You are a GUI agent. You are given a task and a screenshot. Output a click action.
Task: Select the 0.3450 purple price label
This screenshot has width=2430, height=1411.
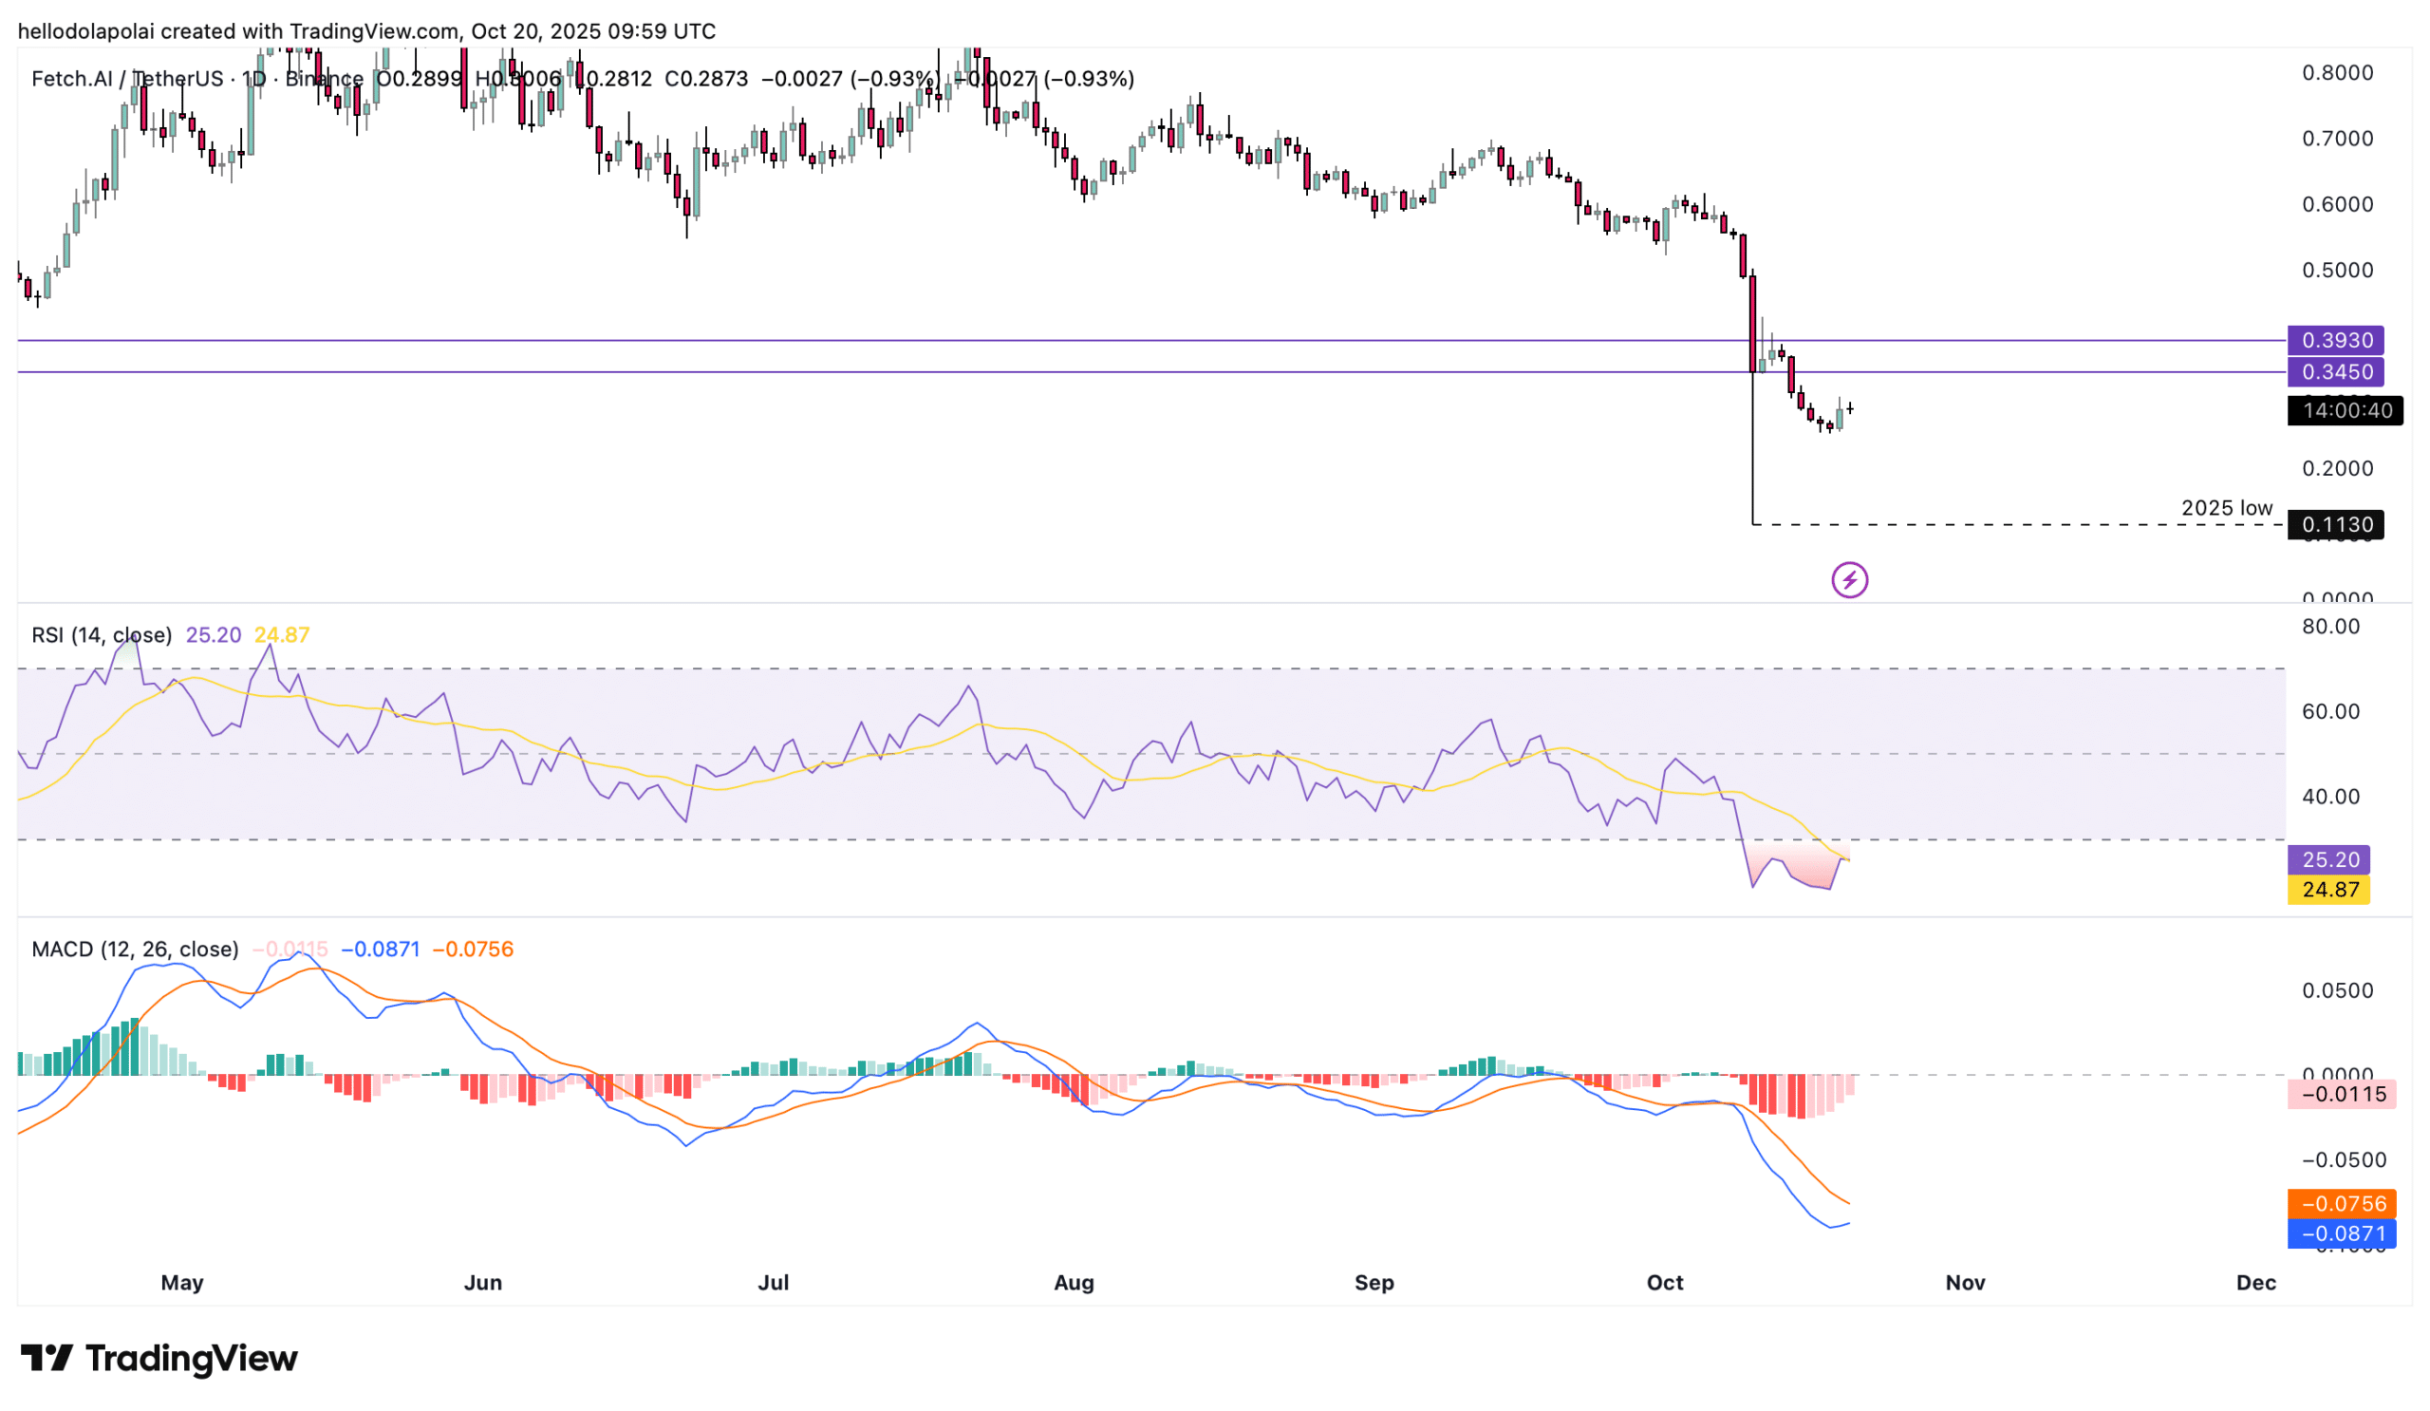coord(2334,372)
